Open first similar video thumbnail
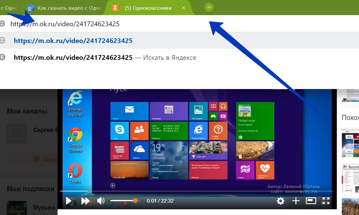359x215 pixels. pos(350,142)
